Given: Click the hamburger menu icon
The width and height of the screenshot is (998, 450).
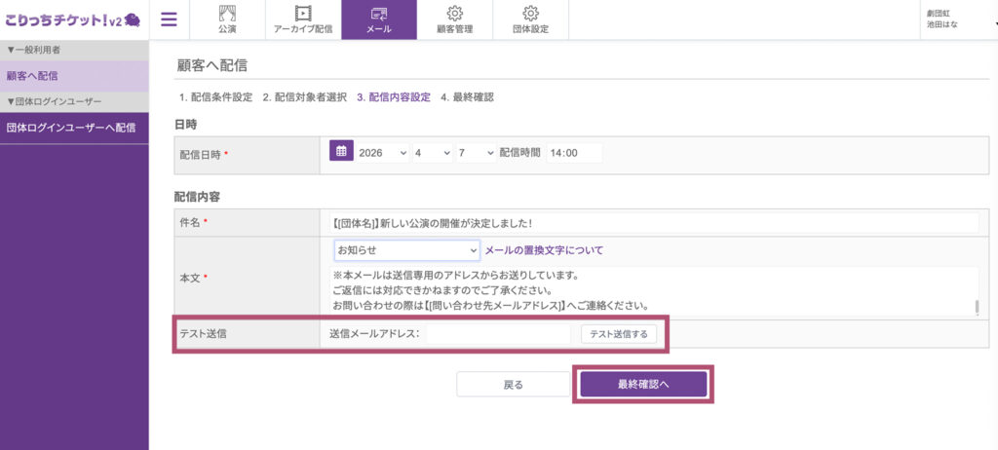Looking at the screenshot, I should click(169, 19).
